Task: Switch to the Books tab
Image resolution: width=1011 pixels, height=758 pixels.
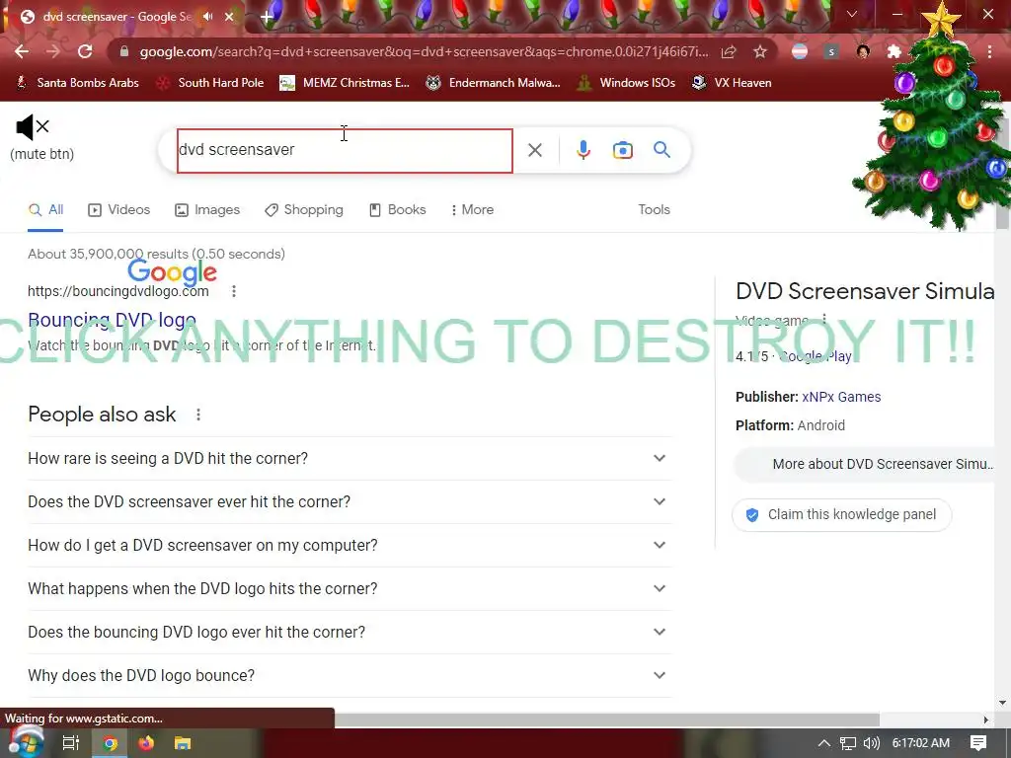Action: (x=397, y=209)
